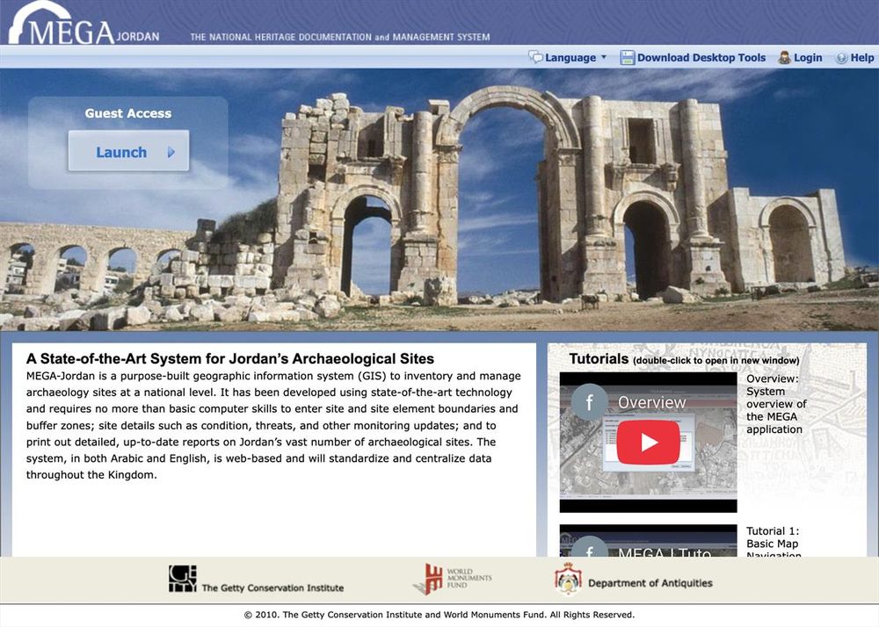Viewport: 879px width, 627px height.
Task: Click the World Monuments Fund logo
Action: pyautogui.click(x=453, y=579)
